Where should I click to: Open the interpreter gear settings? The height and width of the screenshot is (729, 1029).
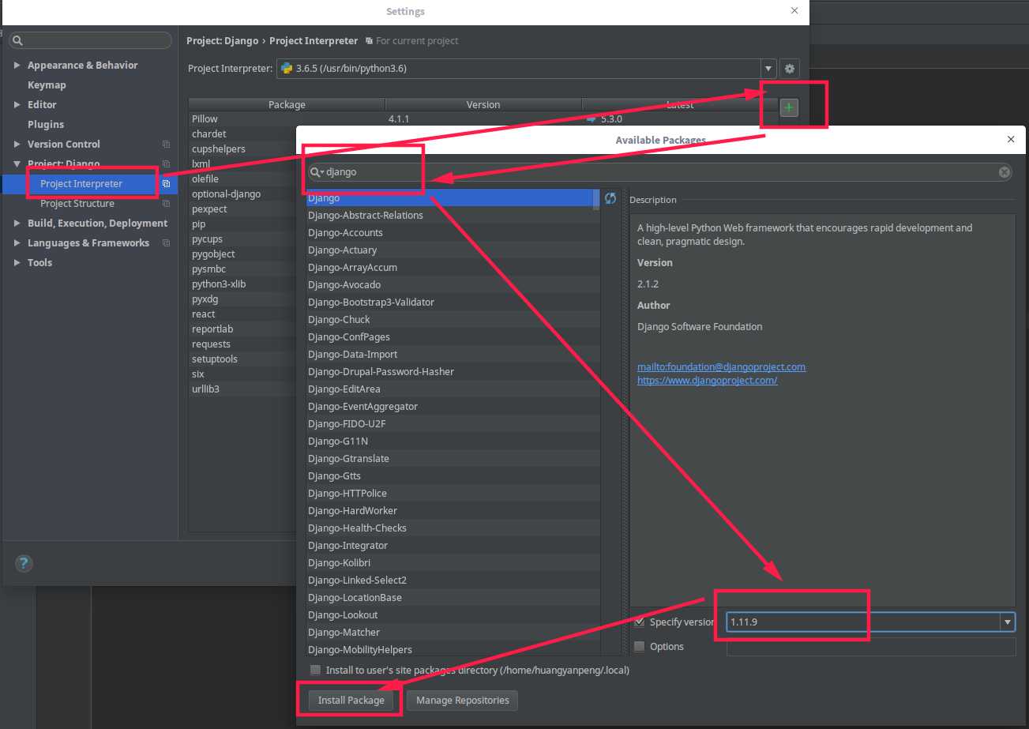tap(789, 69)
